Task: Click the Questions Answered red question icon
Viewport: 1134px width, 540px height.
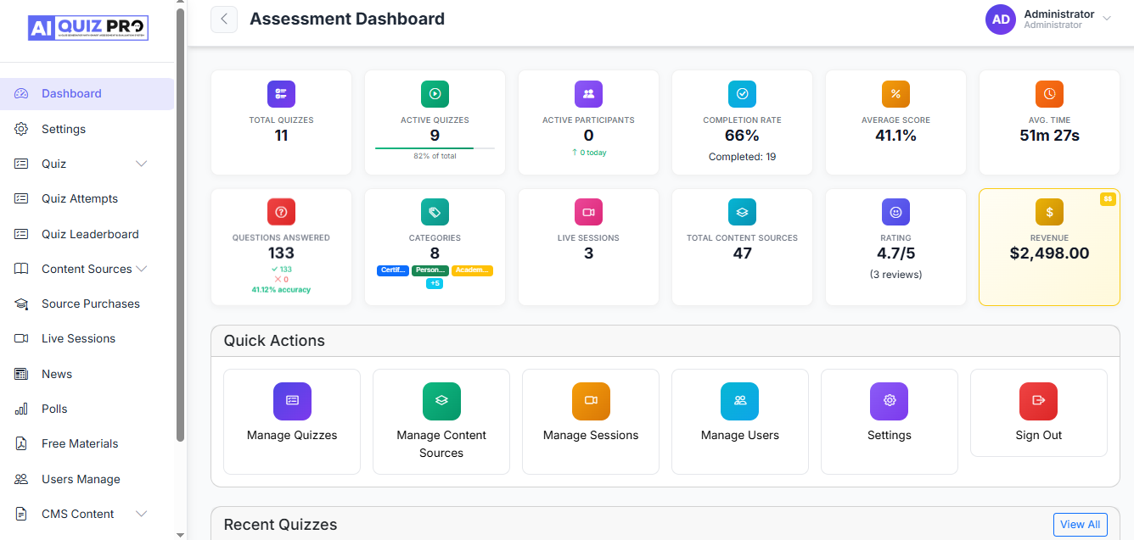Action: 281,212
